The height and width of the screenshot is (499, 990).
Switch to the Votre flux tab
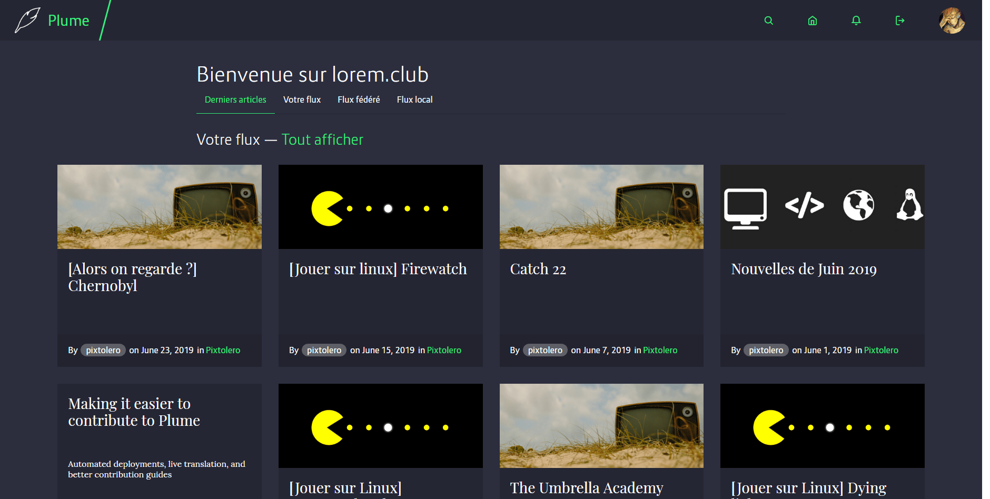(302, 99)
